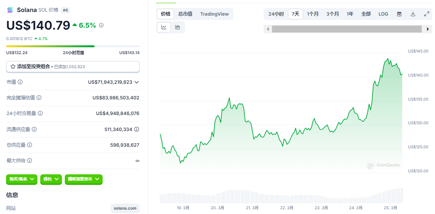Click 添加至投资组合 button
Screen dimensions: 435x214
click(72, 67)
